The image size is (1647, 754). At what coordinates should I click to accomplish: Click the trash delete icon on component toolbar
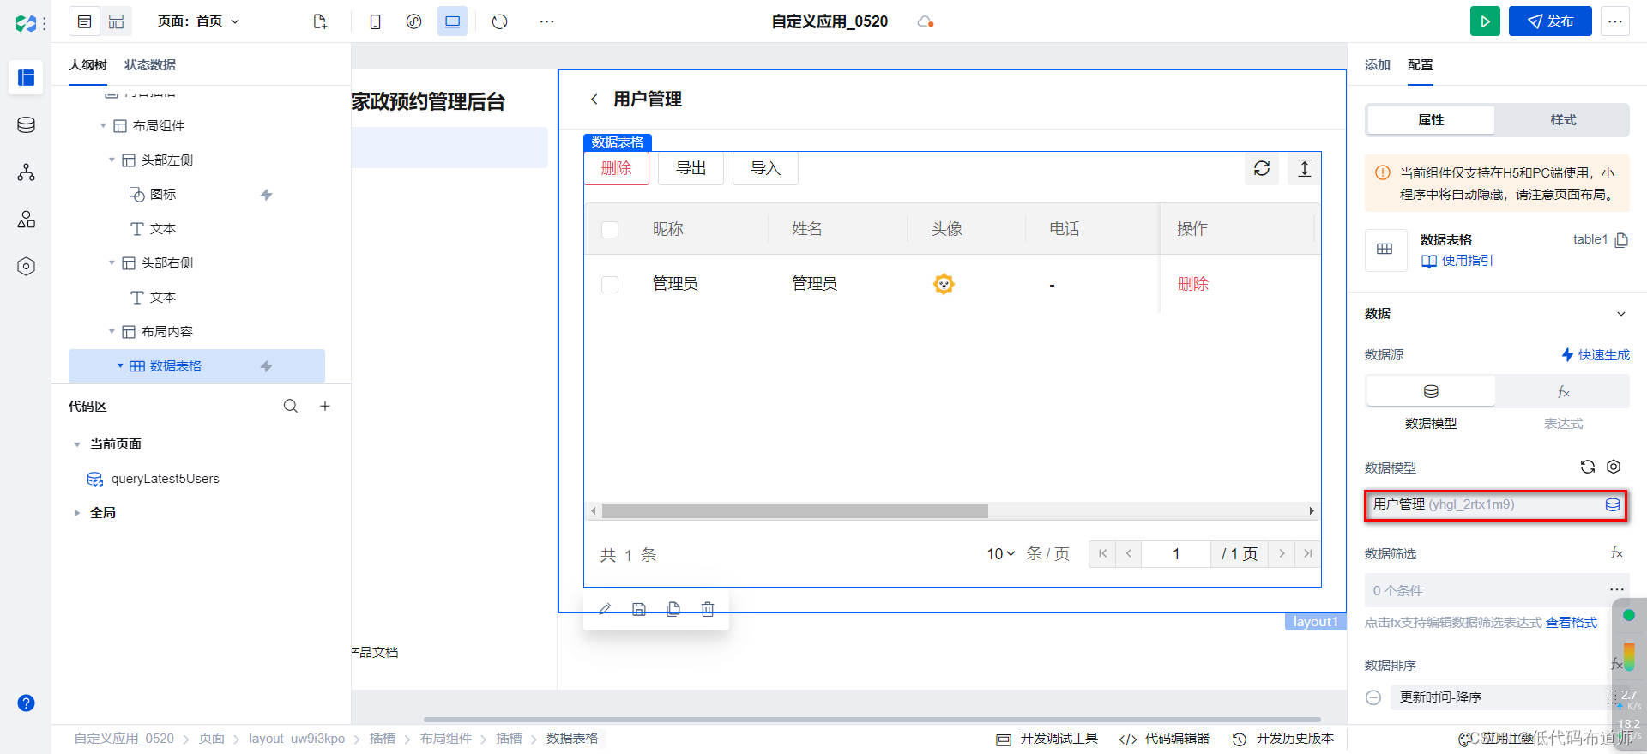(x=708, y=609)
